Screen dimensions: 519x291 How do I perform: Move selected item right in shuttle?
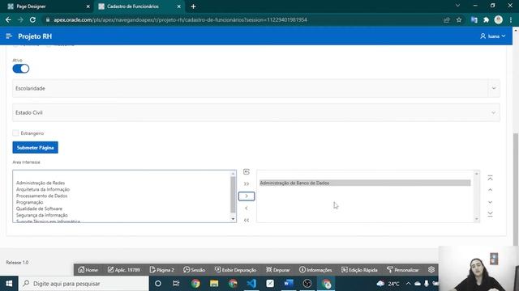click(x=247, y=196)
